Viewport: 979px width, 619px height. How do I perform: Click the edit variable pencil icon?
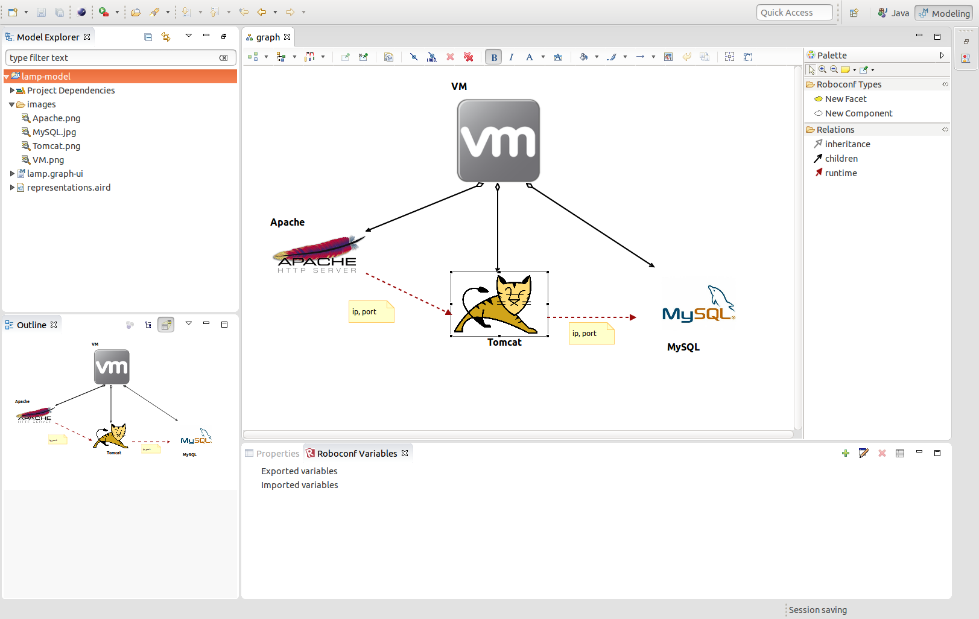[863, 453]
